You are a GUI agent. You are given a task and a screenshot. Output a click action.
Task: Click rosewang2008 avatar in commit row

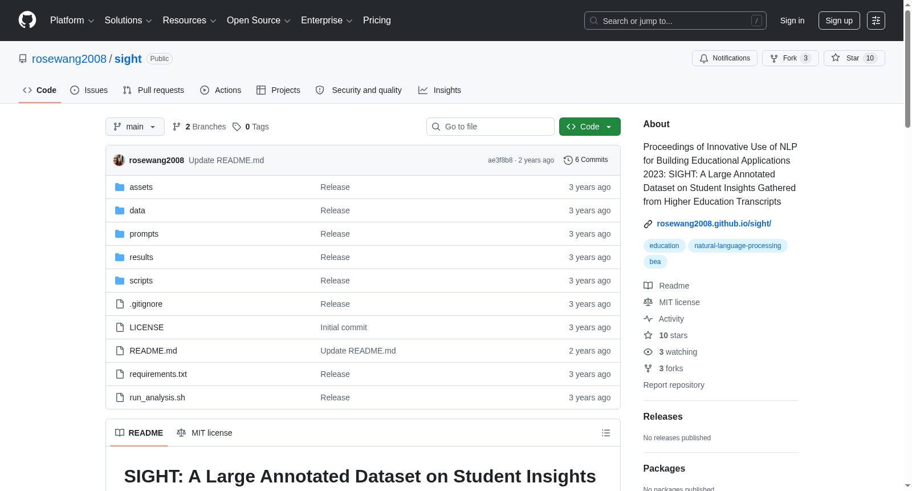pyautogui.click(x=119, y=160)
